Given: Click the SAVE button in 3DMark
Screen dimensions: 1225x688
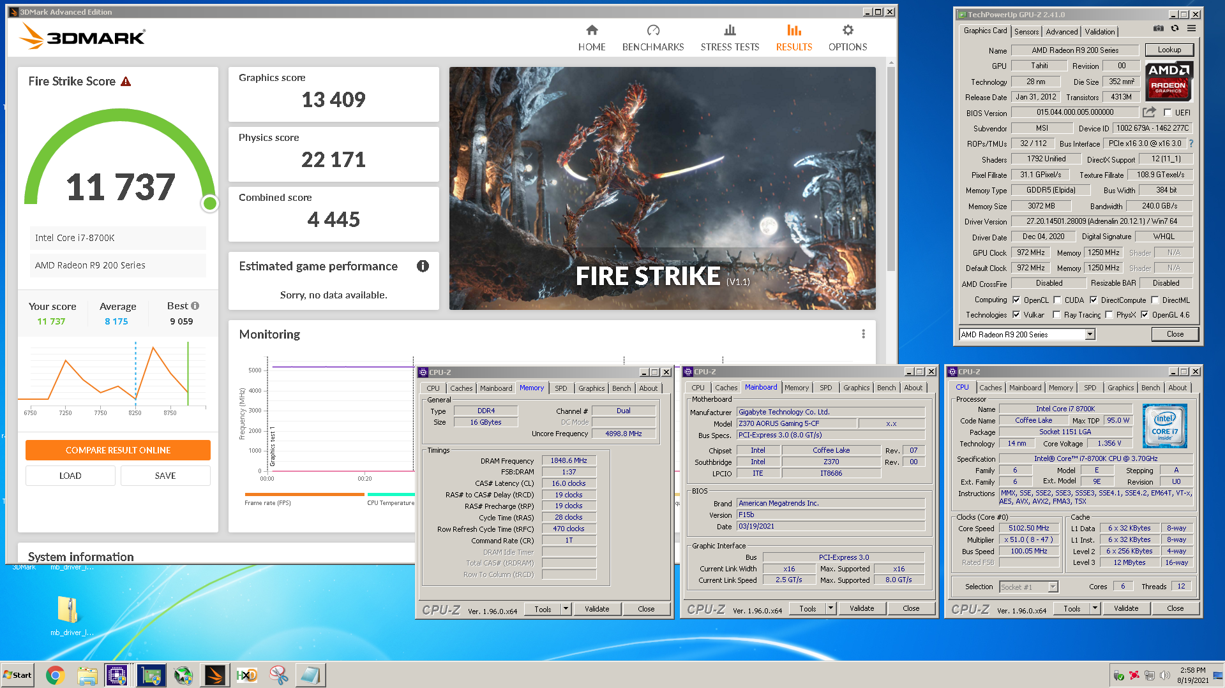Looking at the screenshot, I should click(x=165, y=476).
